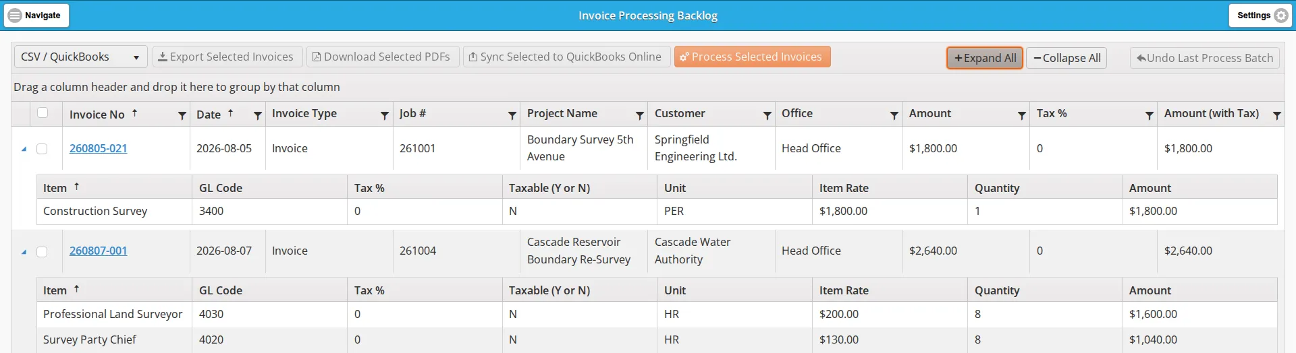Open filter for Tax % column

[x=1150, y=116]
